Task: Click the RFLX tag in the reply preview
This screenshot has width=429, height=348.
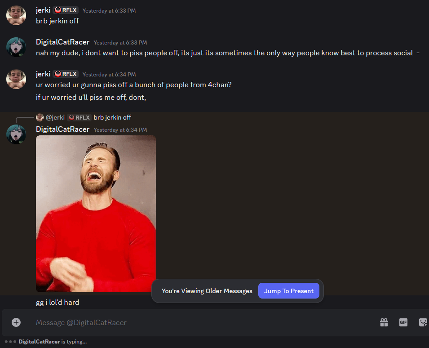Action: point(79,117)
